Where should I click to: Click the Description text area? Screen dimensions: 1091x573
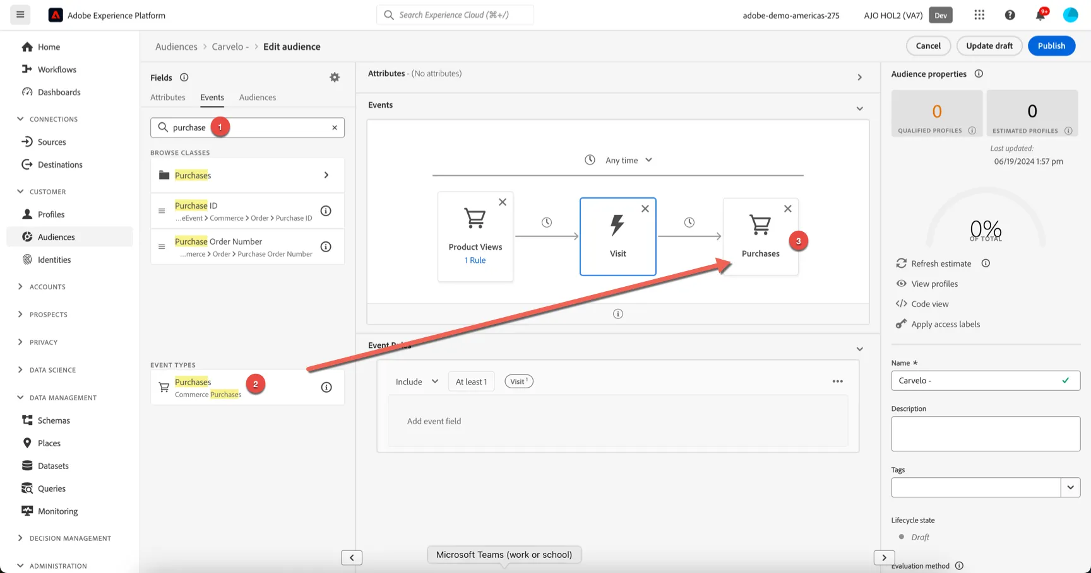(x=986, y=434)
